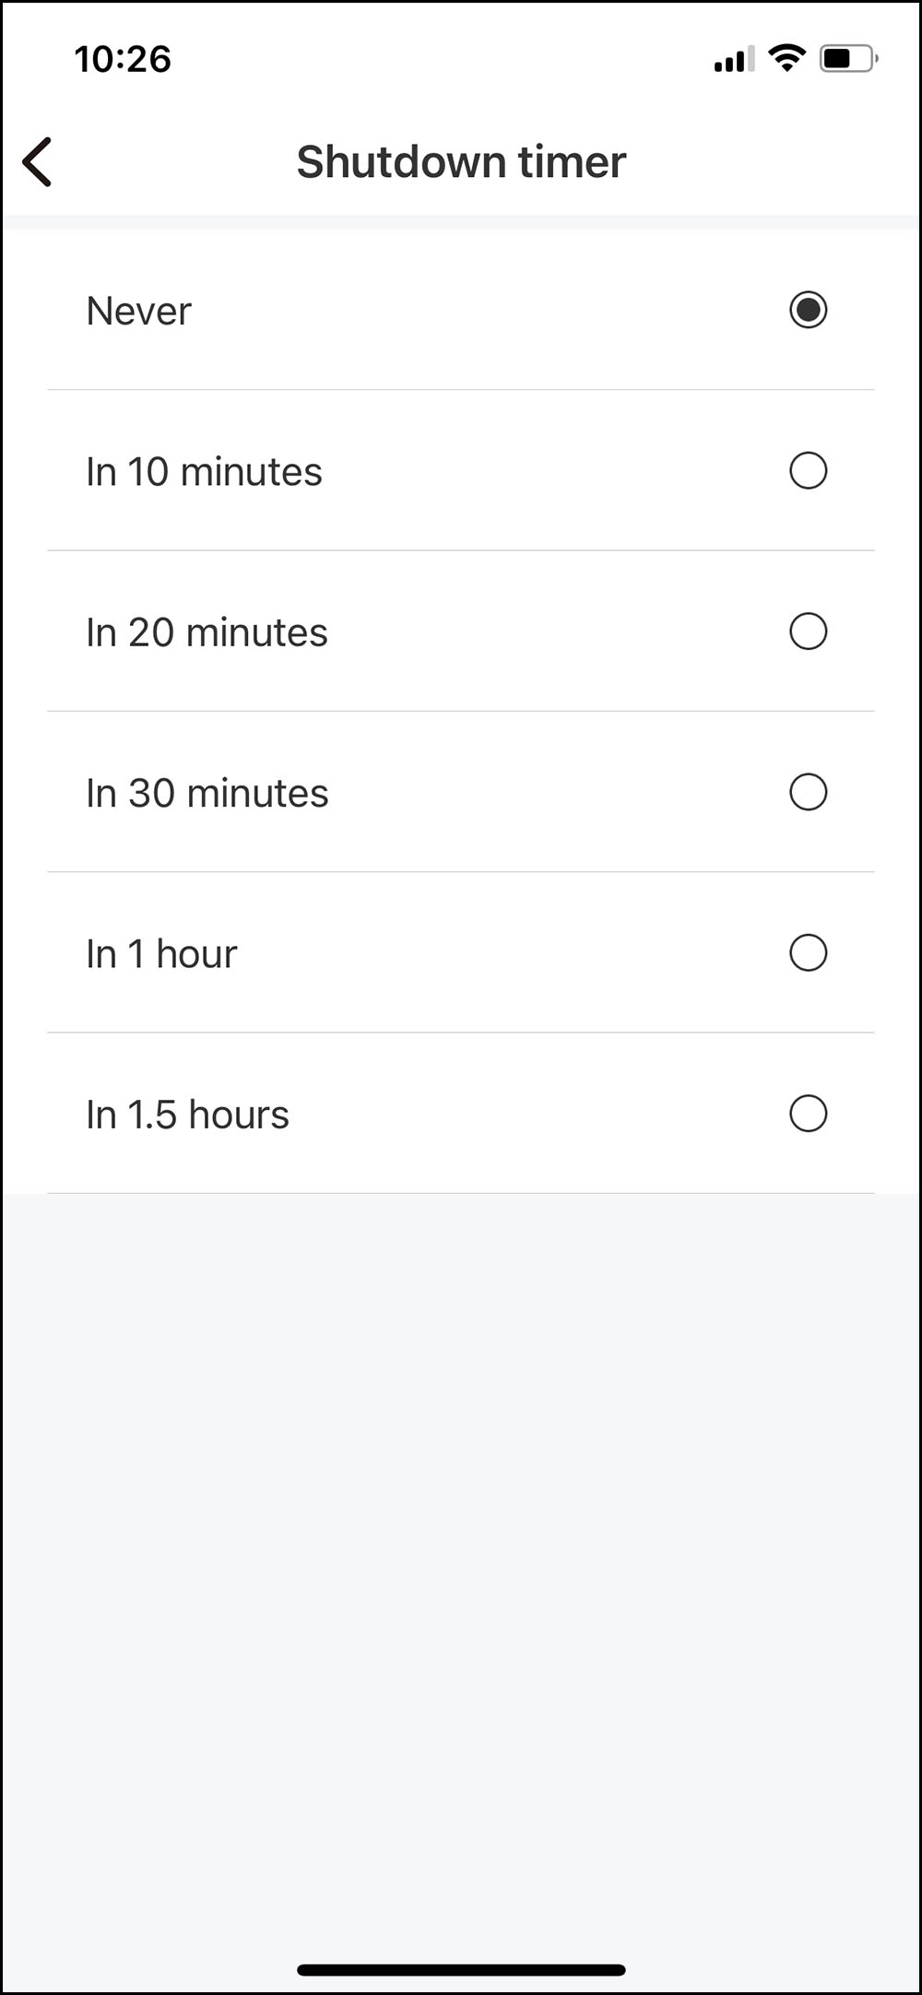This screenshot has width=922, height=1995.
Task: Tap the Shutdown timer page title
Action: [461, 162]
